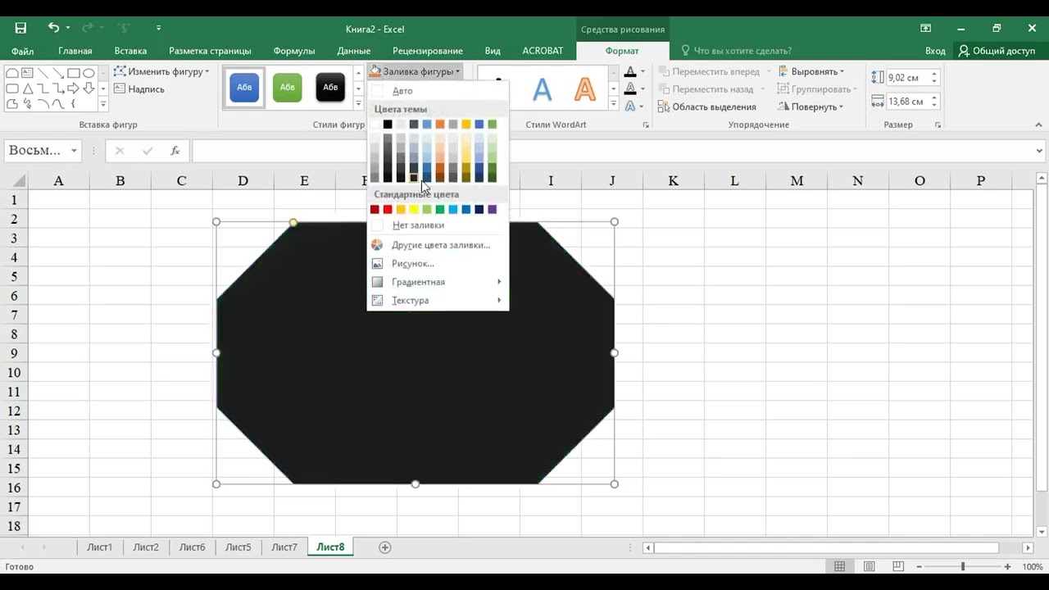1049x590 pixels.
Task: Choose Picture (Рисунок...) fill option
Action: tap(438, 264)
